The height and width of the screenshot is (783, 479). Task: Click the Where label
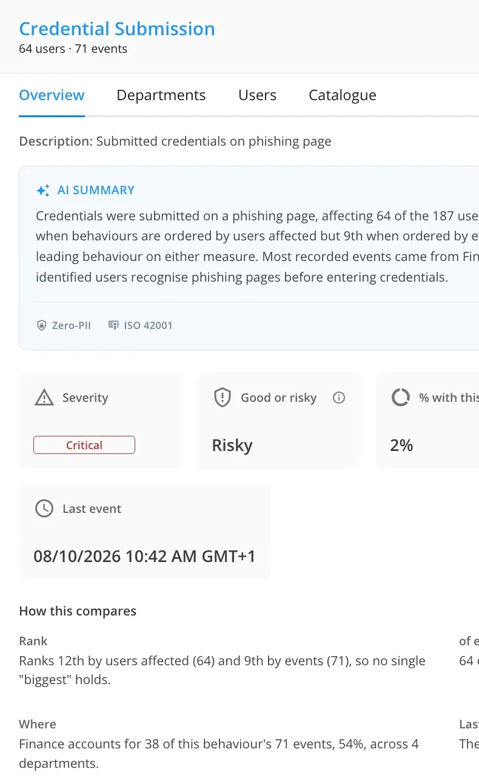click(x=38, y=724)
